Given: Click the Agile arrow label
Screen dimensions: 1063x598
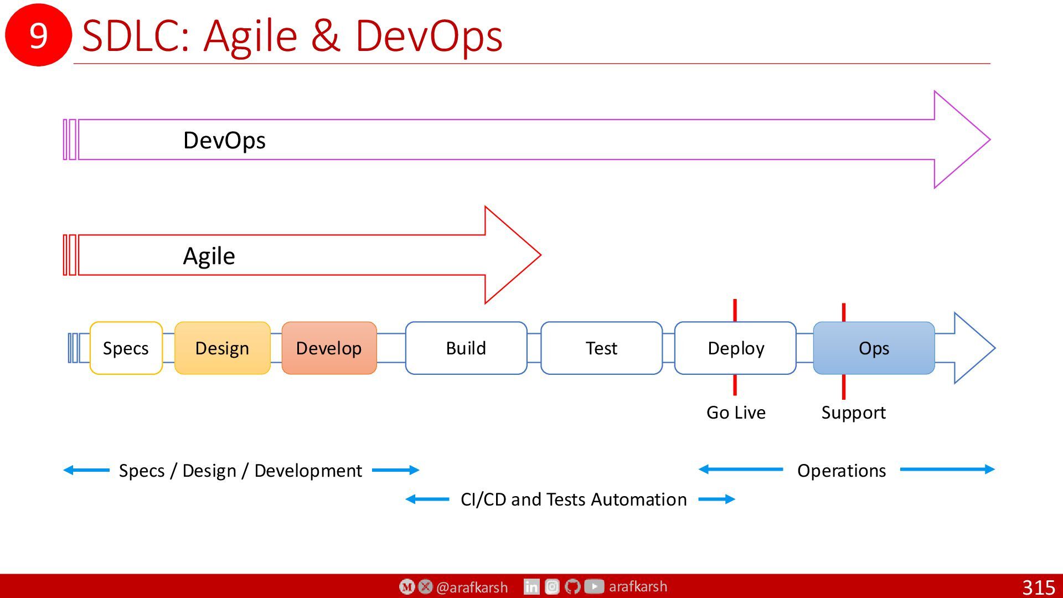Looking at the screenshot, I should pyautogui.click(x=209, y=256).
